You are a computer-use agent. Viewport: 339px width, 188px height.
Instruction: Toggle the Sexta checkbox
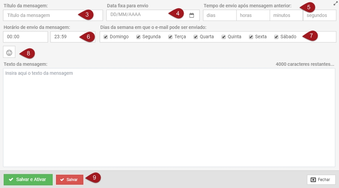[251, 37]
